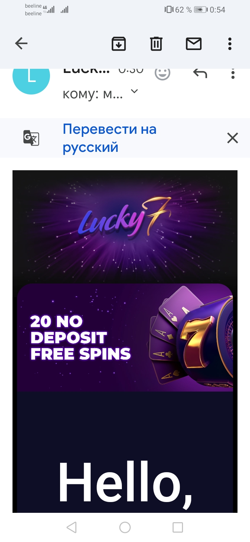Open the 20 No Deposit Free Spins banner
This screenshot has width=250, height=542.
125,337
